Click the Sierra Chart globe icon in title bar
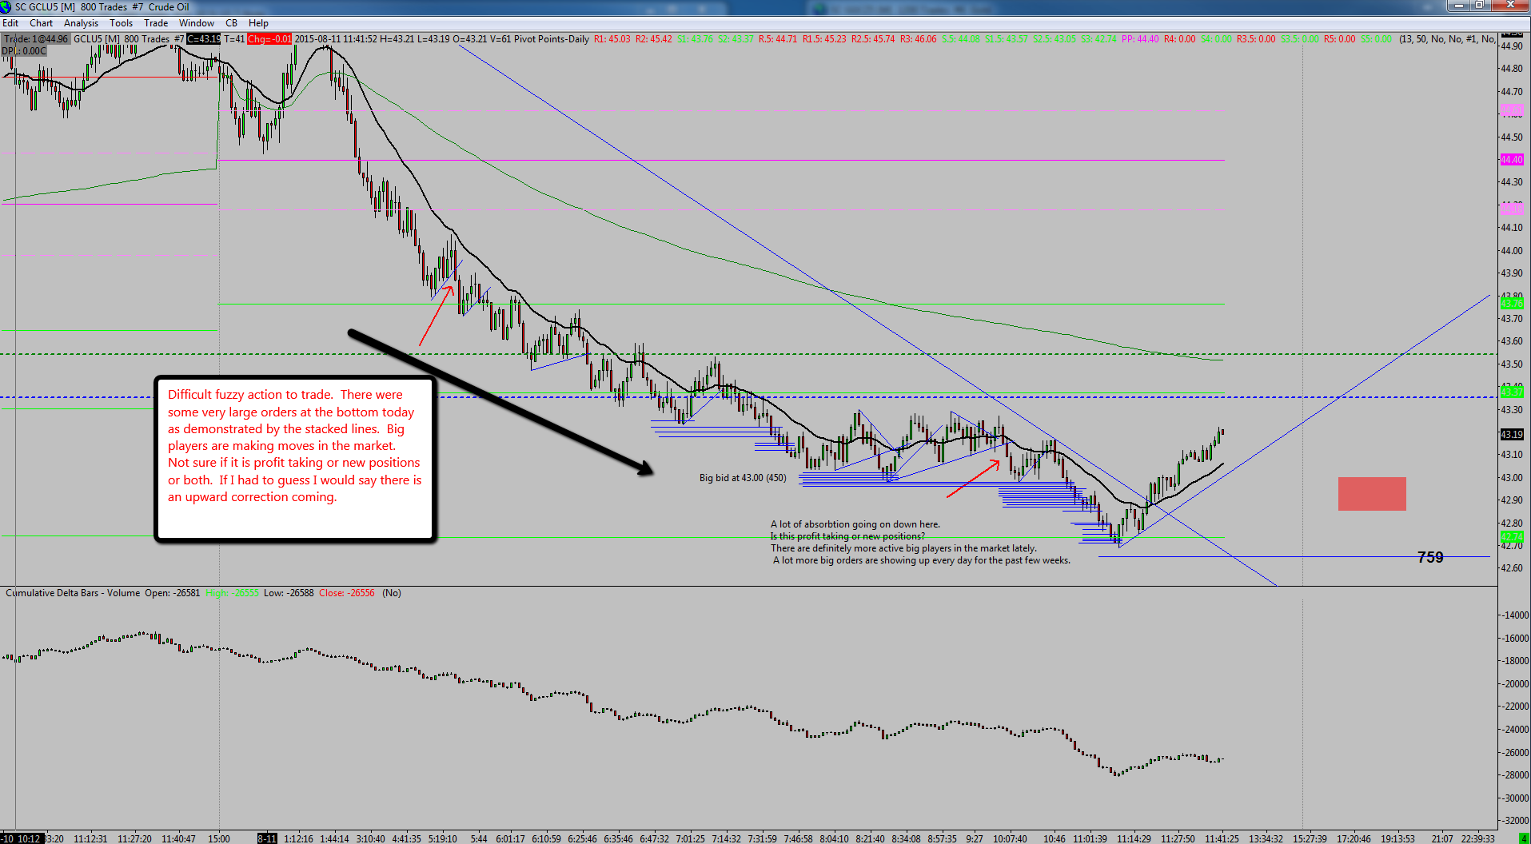Screen dimensions: 1531x844 6,7
